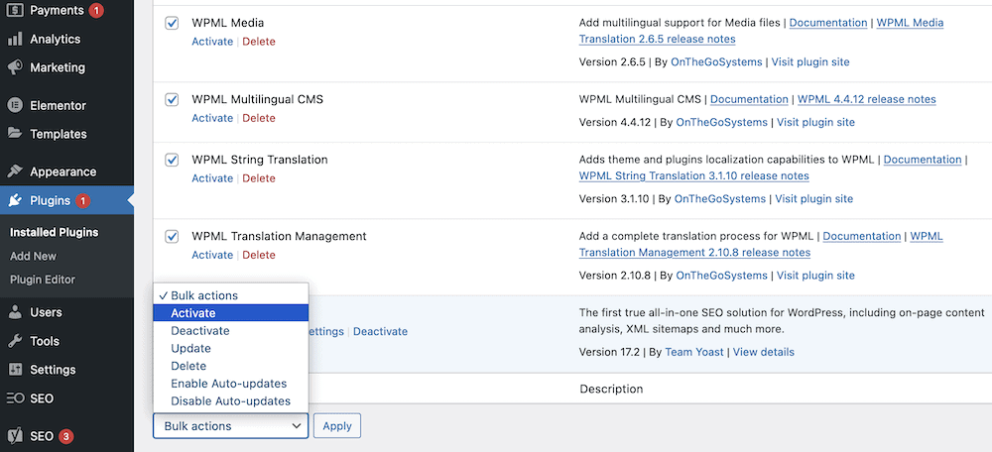Deselect the WPML String Translation checkbox
The width and height of the screenshot is (992, 452).
(x=172, y=160)
